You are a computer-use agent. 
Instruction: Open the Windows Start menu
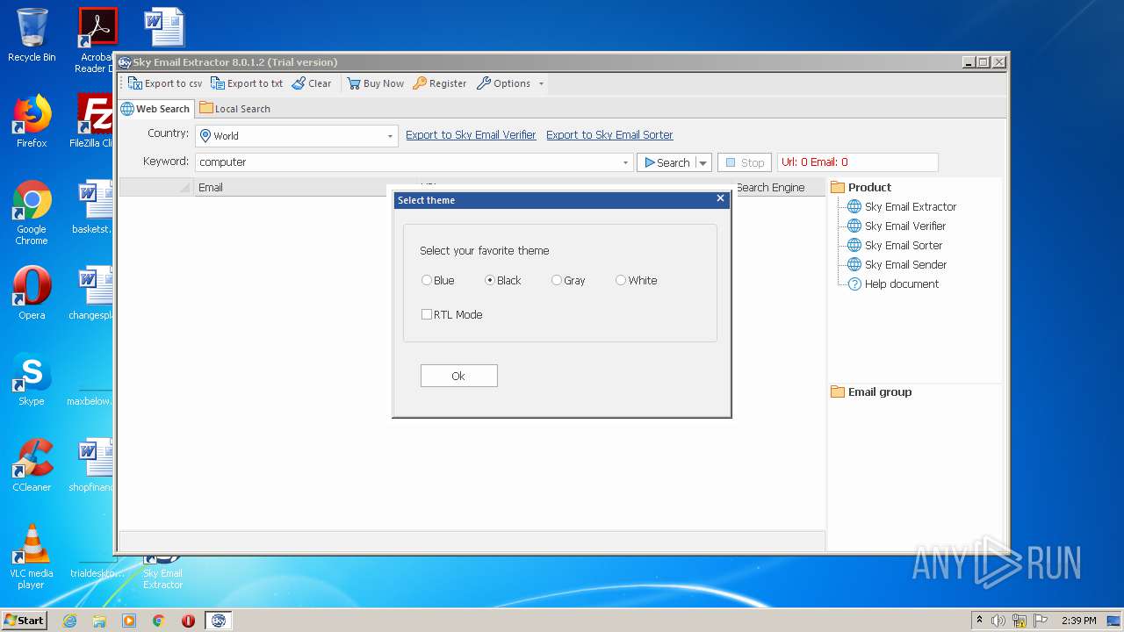pyautogui.click(x=25, y=621)
